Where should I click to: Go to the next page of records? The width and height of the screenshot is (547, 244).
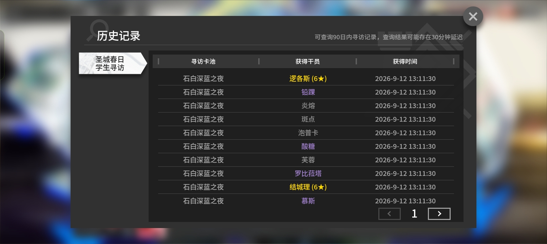click(x=439, y=214)
